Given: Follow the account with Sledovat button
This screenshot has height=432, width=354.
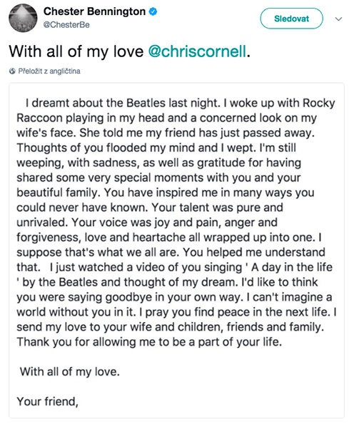Looking at the screenshot, I should 291,19.
